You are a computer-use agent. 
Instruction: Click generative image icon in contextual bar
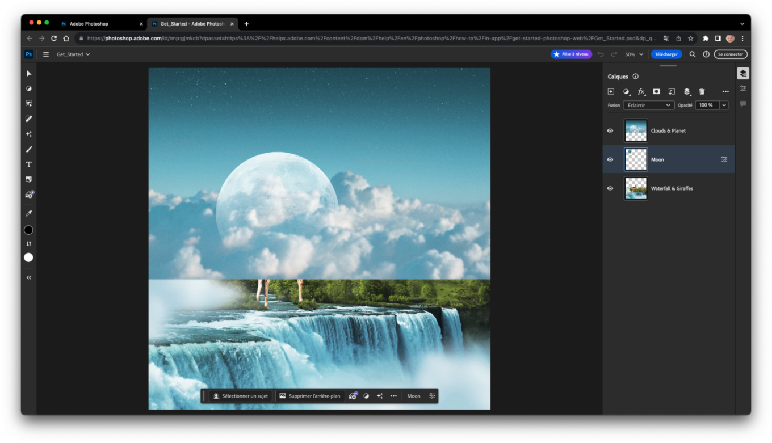[x=353, y=396]
